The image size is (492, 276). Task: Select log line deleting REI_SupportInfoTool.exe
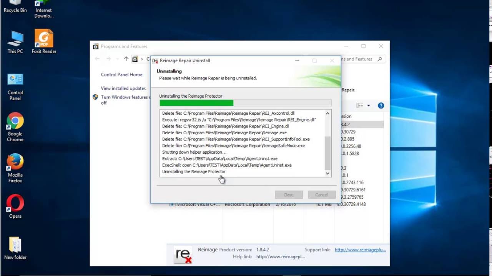pos(236,139)
